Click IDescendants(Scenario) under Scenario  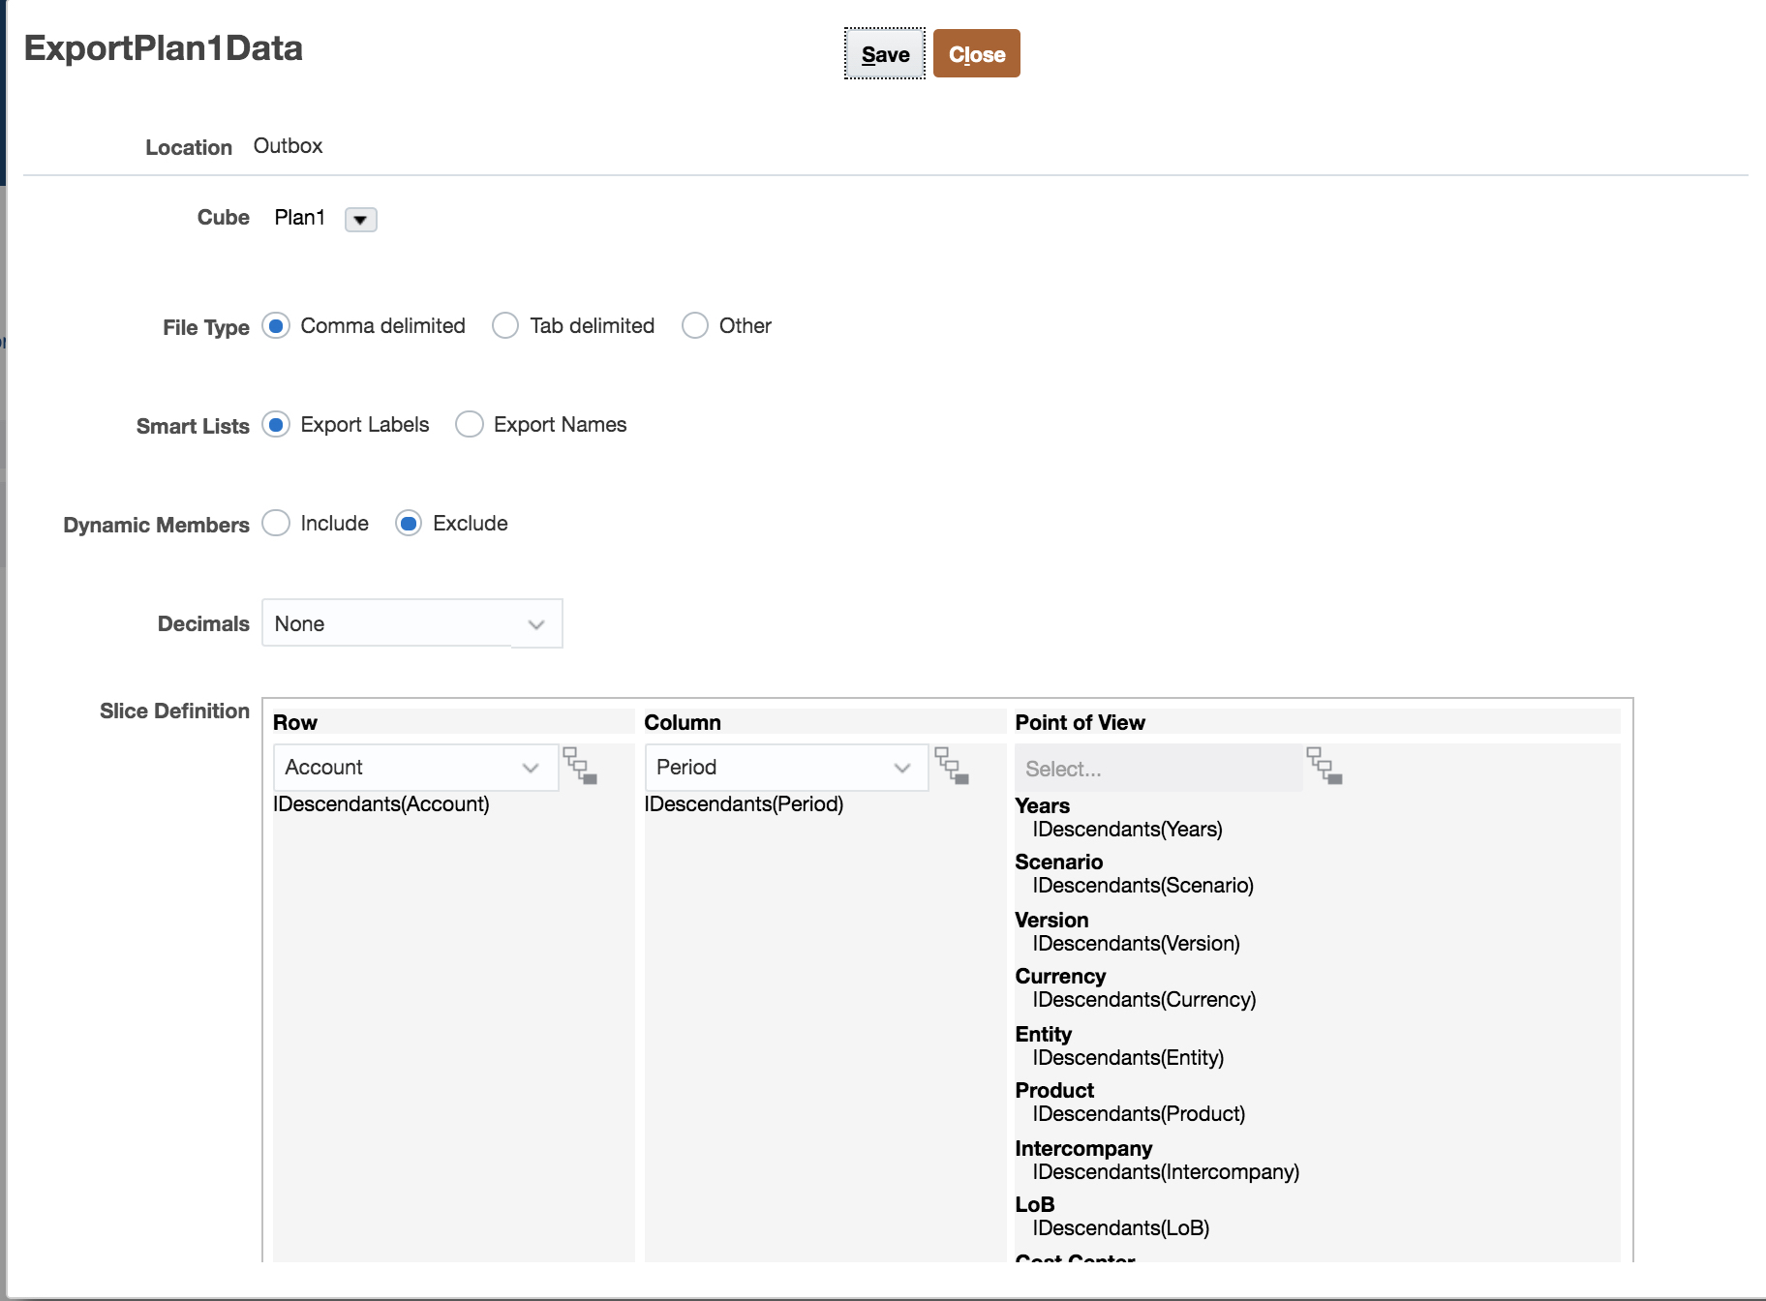click(x=1142, y=886)
